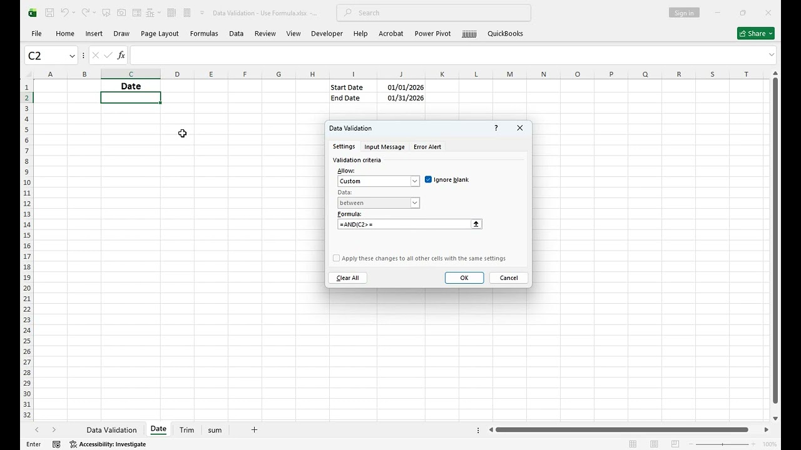Viewport: 801px width, 450px height.
Task: Confirm the entry with the checkmark icon
Action: (108, 56)
